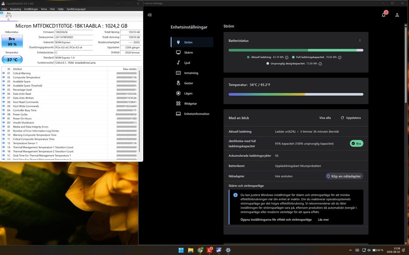Screen dimensions: 409x255
Task: Open the Arkiv menu in CrystalDiskInfo
Action: tap(4, 9)
